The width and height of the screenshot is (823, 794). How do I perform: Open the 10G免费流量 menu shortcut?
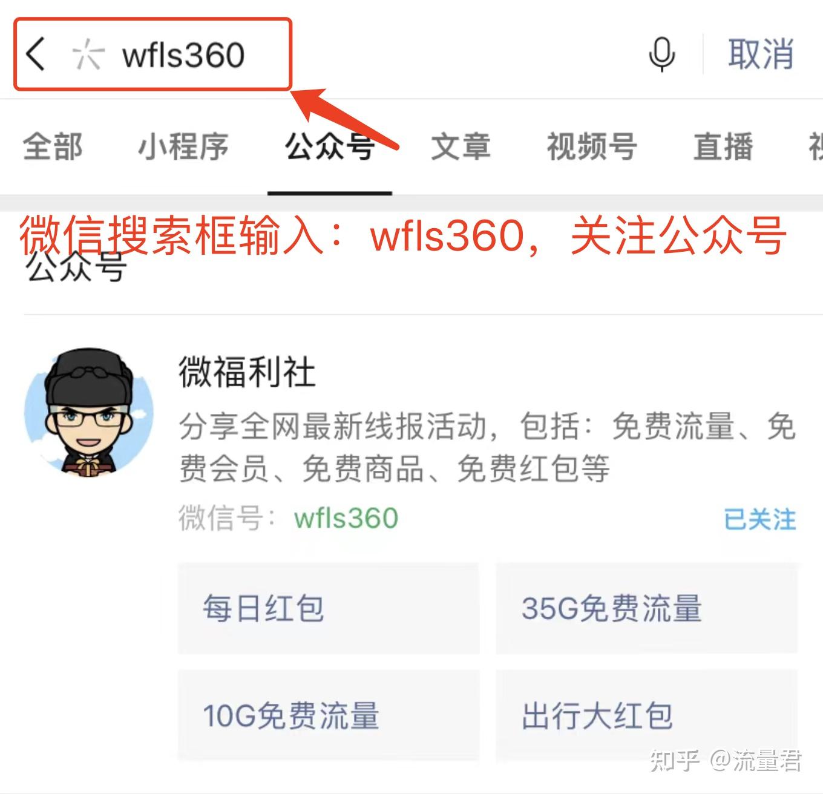(329, 715)
